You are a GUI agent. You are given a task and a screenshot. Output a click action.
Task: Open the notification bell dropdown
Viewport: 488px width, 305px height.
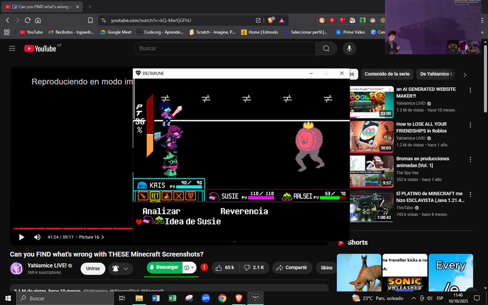(x=120, y=269)
